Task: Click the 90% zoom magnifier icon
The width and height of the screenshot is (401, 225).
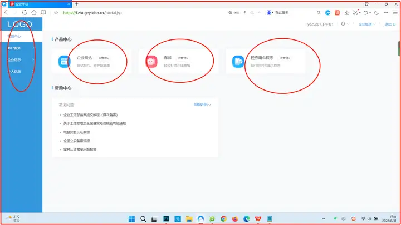Action: (x=230, y=12)
